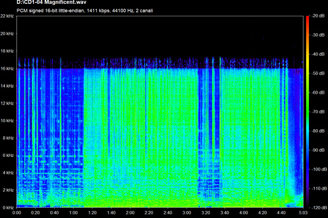The width and height of the screenshot is (328, 218).
Task: Click the vertical dB color scale bar
Action: (x=307, y=112)
